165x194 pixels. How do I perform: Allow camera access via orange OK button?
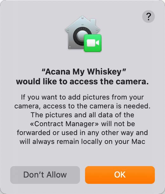120,175
